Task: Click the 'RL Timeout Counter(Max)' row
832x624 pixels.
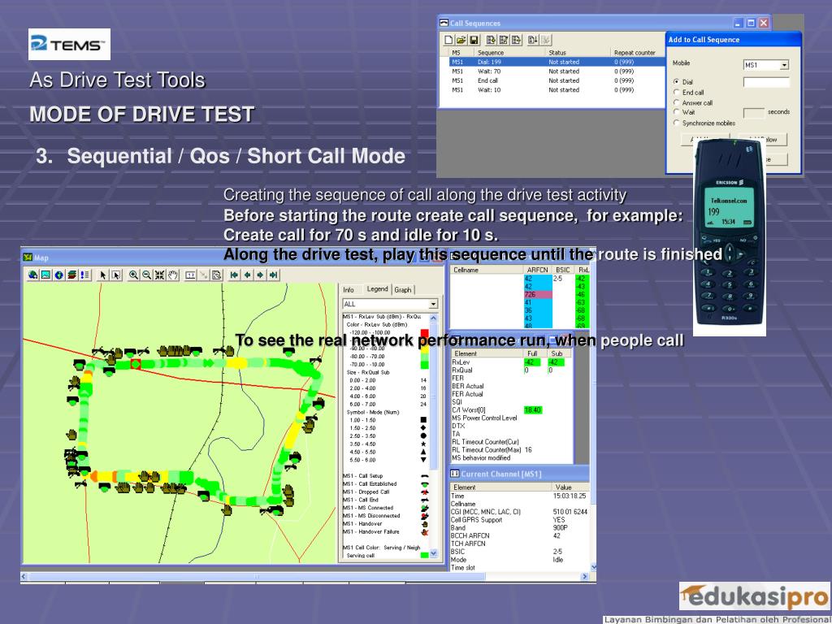Action: [x=512, y=450]
